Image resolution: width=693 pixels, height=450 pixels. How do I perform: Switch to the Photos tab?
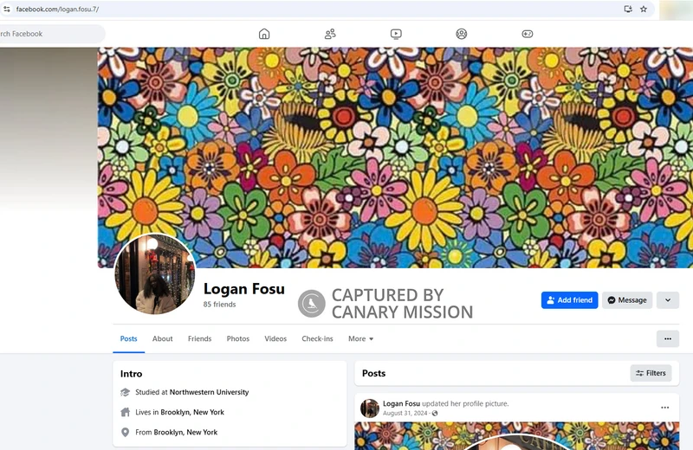click(237, 338)
